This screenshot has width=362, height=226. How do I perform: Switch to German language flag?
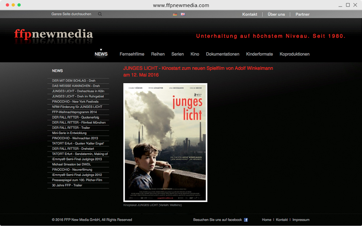(175, 14)
